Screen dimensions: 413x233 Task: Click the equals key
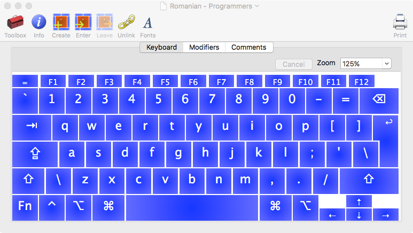coord(346,101)
